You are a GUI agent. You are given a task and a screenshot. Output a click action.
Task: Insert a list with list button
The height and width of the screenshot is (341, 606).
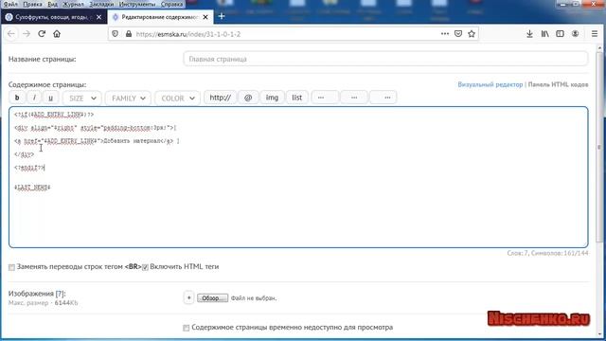tap(296, 98)
